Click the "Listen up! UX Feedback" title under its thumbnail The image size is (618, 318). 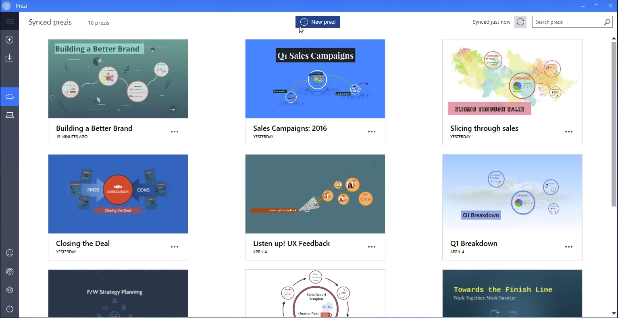pos(291,244)
